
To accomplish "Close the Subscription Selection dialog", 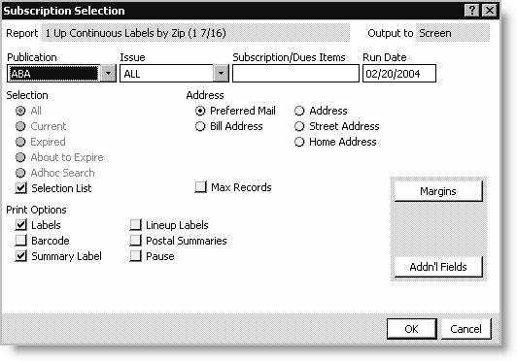I will tap(490, 11).
